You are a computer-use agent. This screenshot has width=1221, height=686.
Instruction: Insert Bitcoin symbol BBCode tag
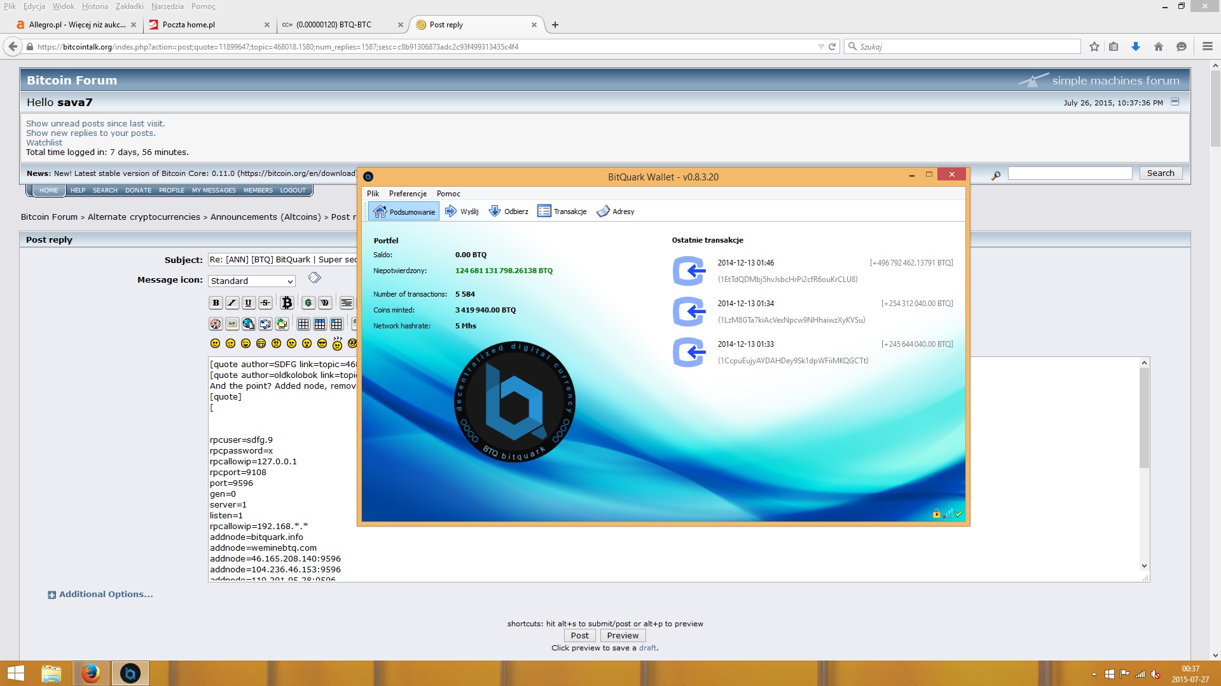(x=287, y=303)
